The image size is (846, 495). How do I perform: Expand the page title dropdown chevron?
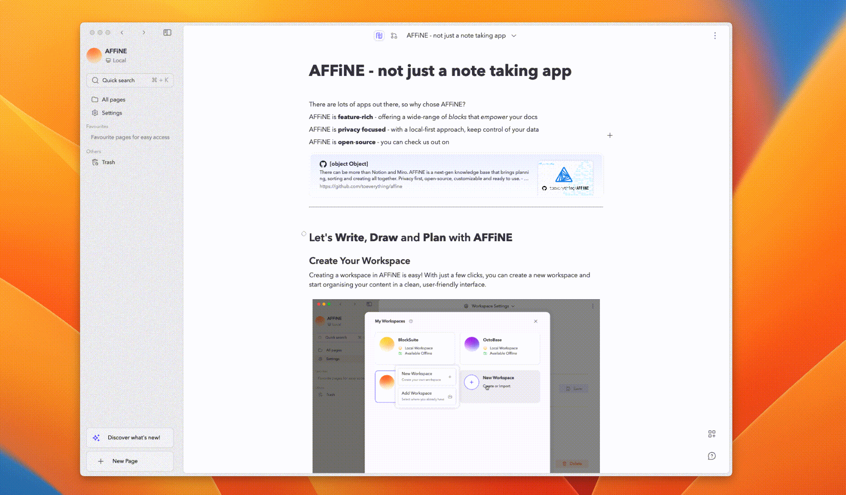click(514, 35)
